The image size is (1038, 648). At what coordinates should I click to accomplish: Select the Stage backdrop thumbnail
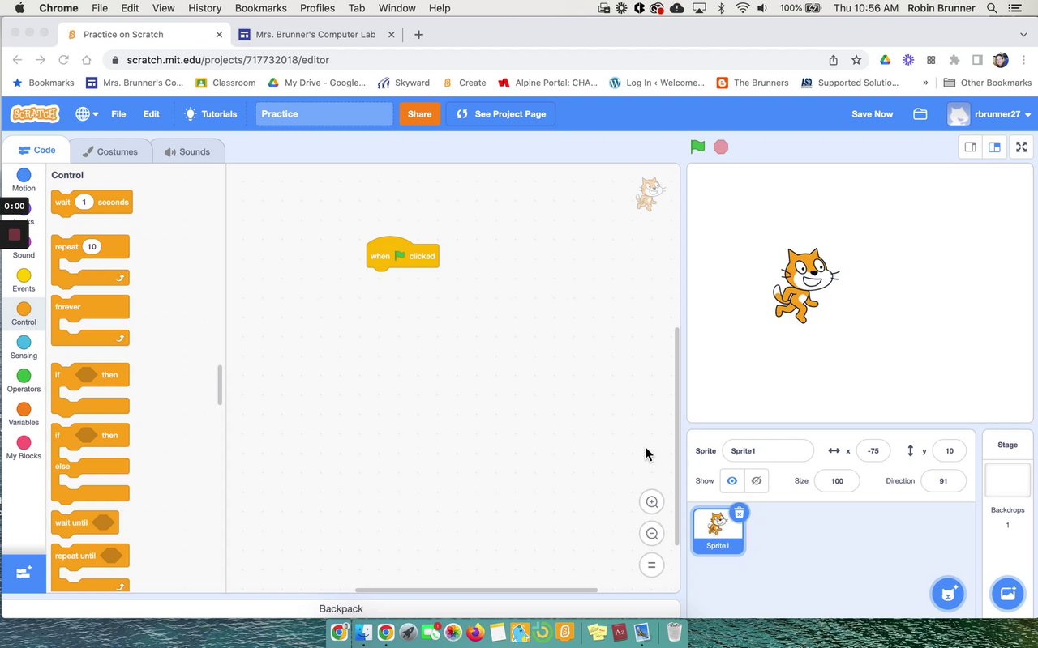pyautogui.click(x=1007, y=480)
